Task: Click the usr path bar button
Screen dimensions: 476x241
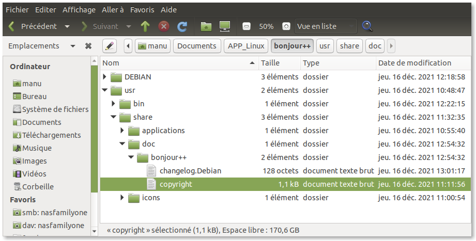Action: [325, 46]
